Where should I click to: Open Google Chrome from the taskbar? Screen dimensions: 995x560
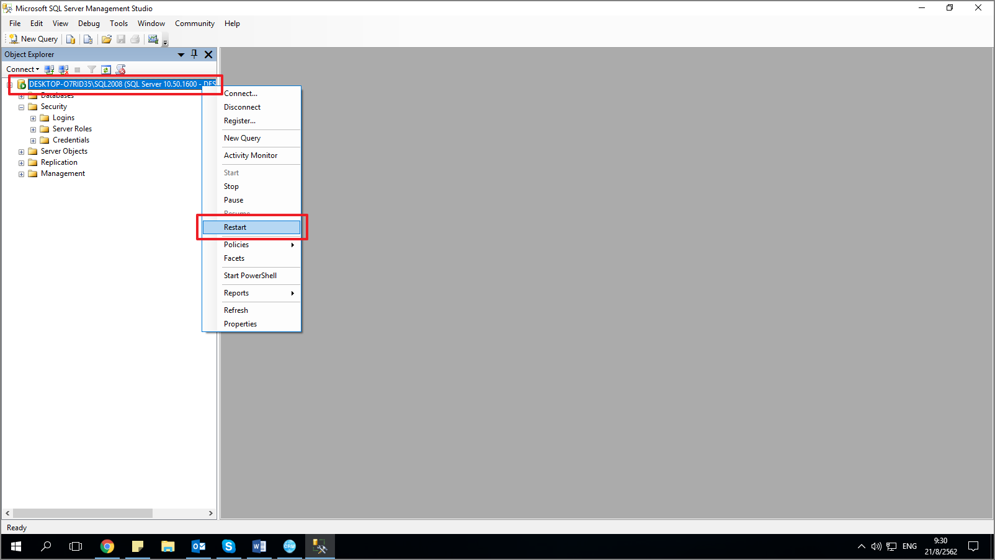pos(107,546)
